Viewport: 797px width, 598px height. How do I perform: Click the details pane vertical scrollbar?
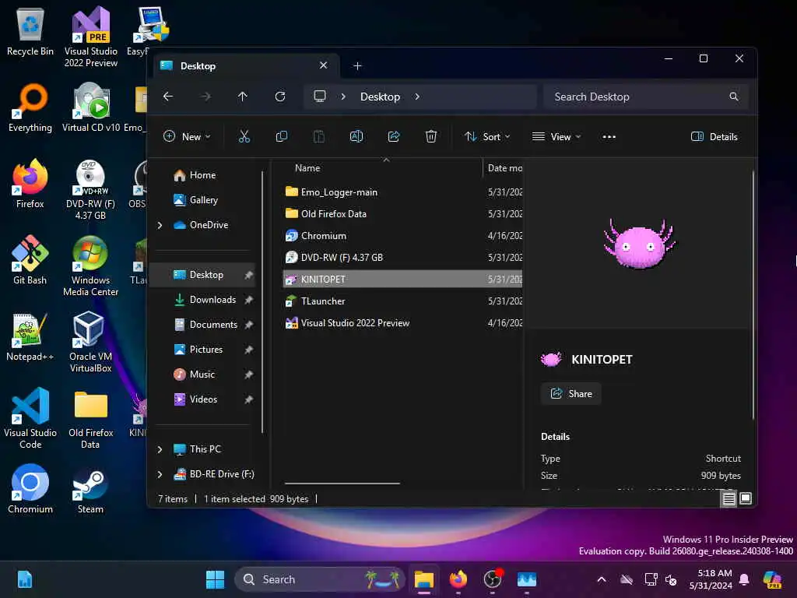753,295
